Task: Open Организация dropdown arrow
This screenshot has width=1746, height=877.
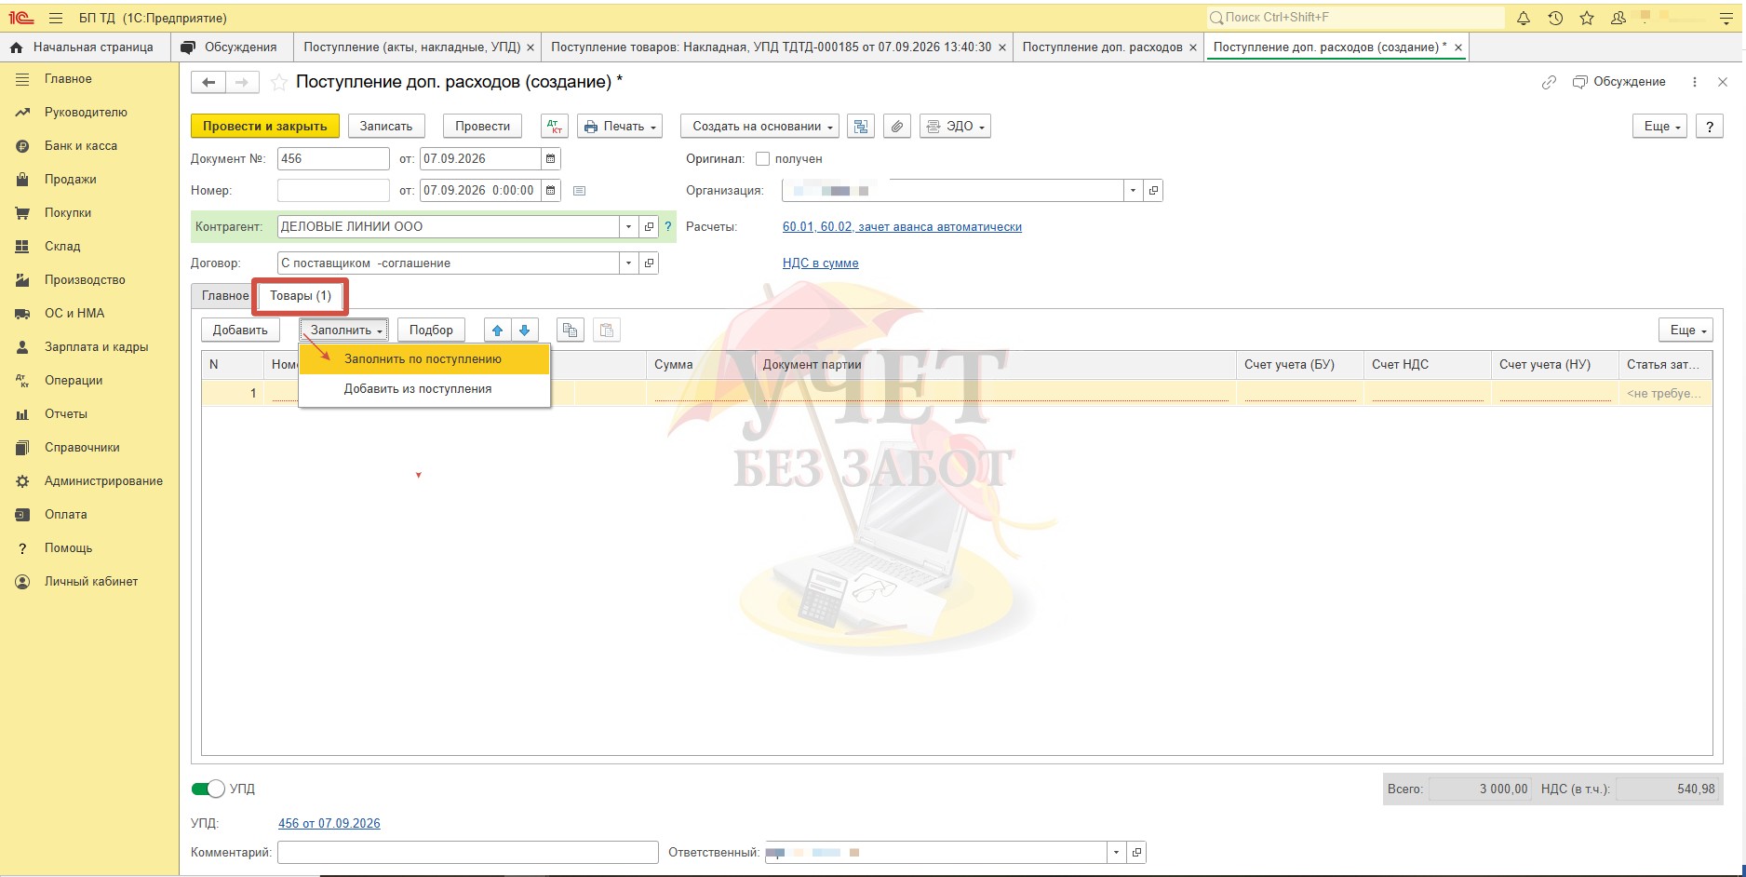Action: click(x=1133, y=191)
